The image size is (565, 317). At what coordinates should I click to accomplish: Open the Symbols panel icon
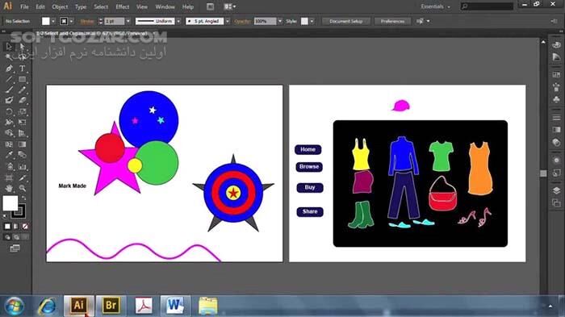pos(556,99)
